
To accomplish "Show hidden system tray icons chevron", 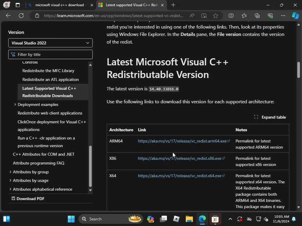I will coord(230,219).
